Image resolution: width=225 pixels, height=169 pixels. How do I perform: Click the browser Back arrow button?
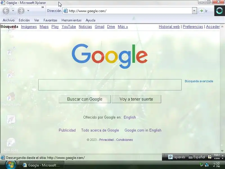6,11
